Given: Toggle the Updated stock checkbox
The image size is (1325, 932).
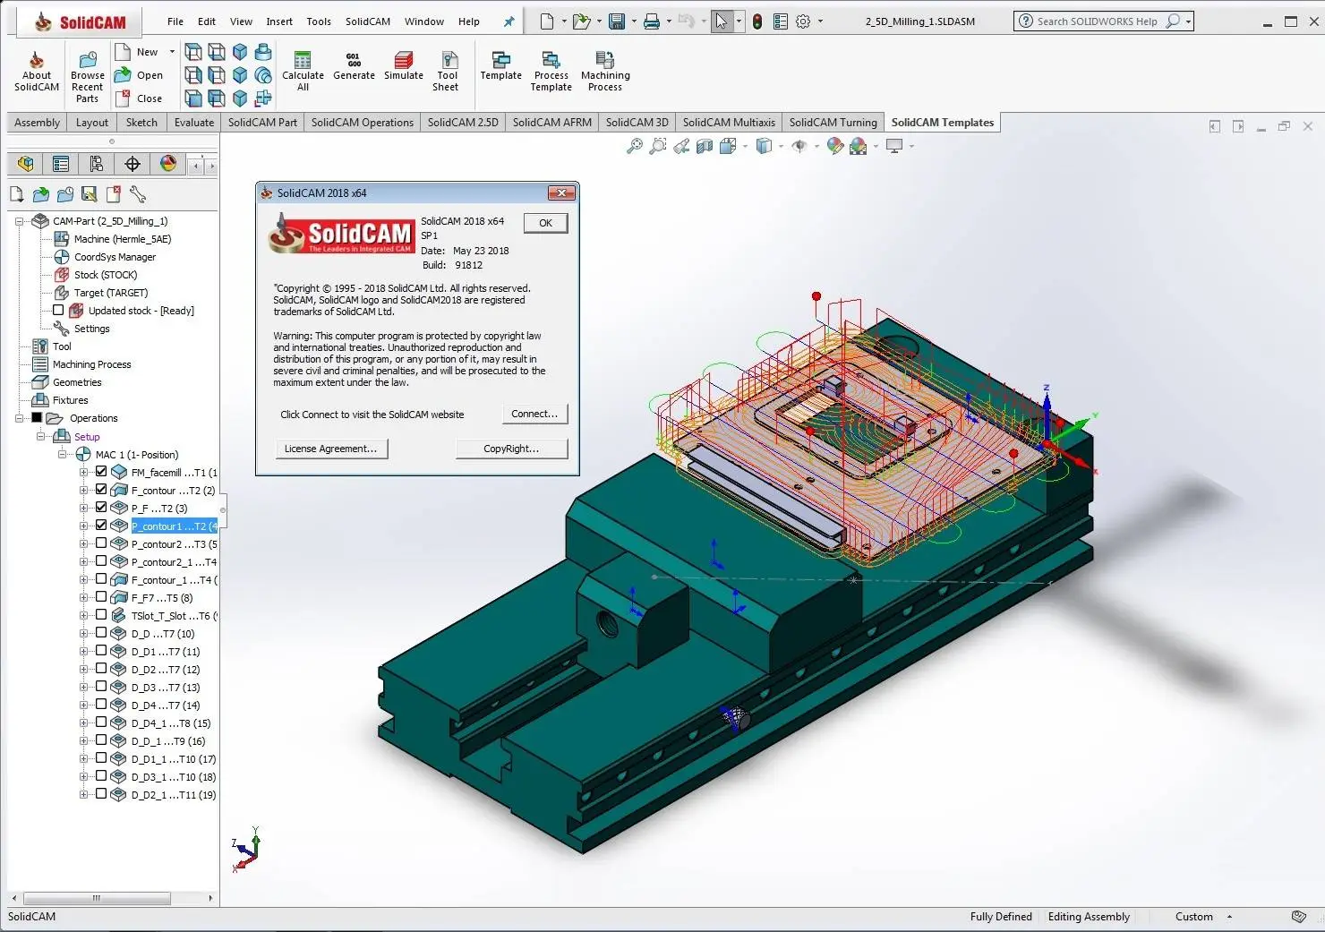Looking at the screenshot, I should pos(58,310).
